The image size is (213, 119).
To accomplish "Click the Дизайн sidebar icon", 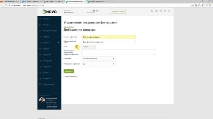I will (40, 73).
